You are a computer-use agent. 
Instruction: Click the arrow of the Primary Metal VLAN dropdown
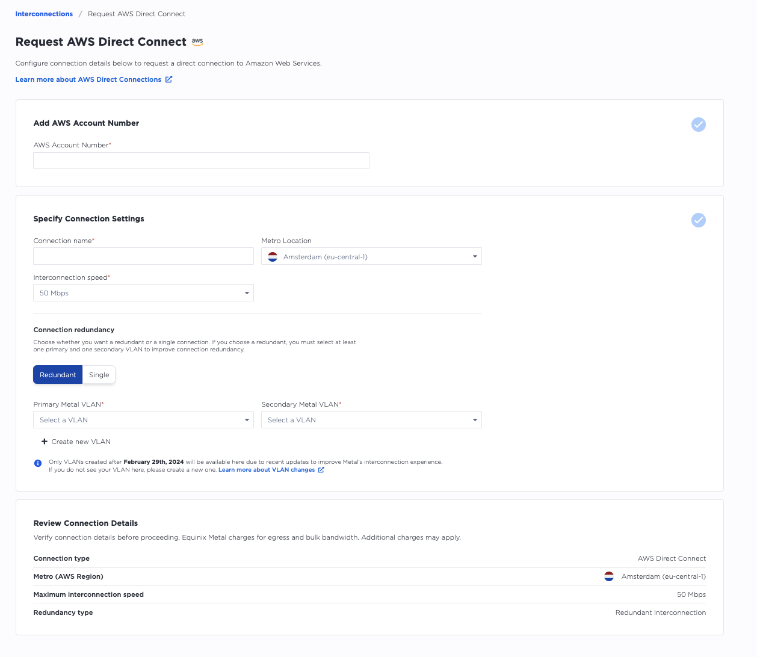click(247, 420)
